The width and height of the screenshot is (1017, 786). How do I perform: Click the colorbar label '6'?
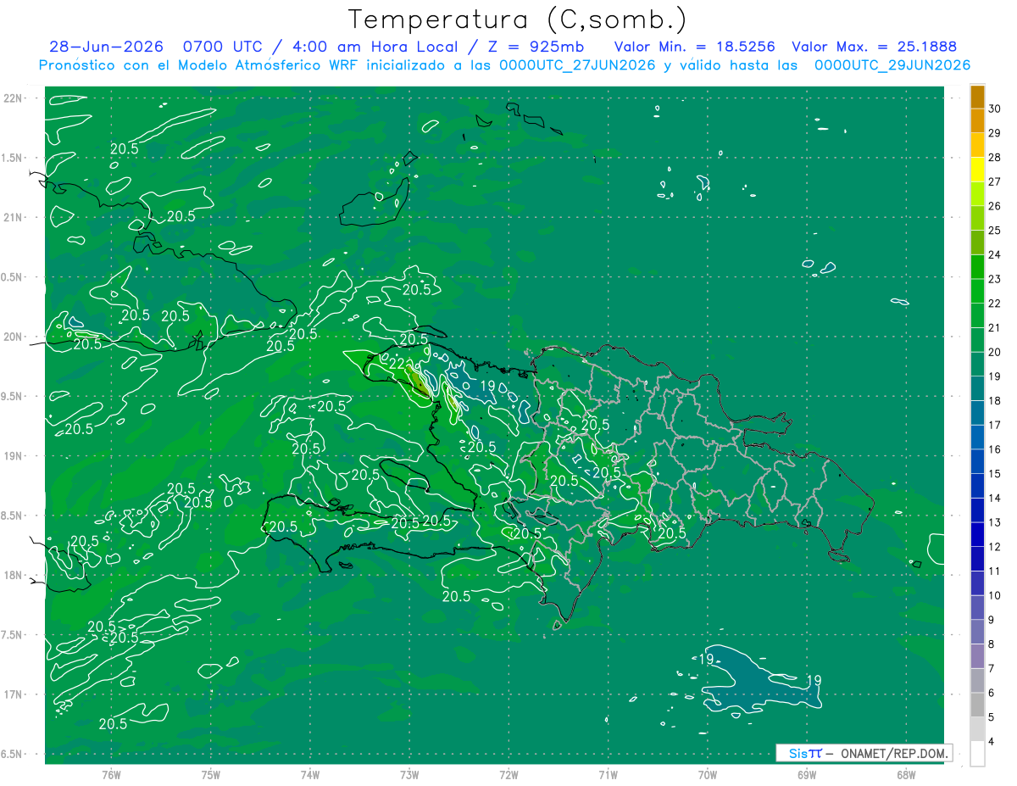coord(992,693)
